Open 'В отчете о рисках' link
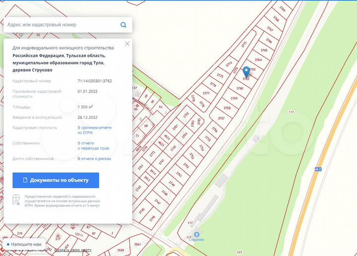Image resolution: width=357 pixels, height=256 pixels. 94,159
